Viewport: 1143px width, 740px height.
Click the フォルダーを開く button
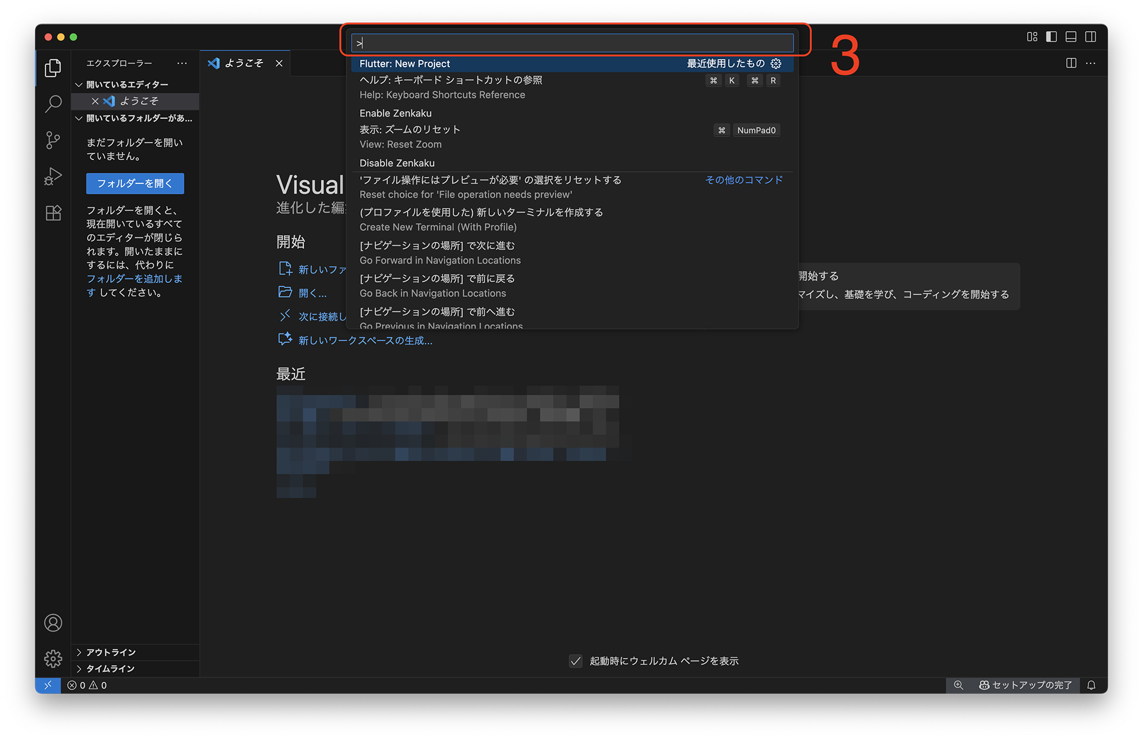point(135,183)
